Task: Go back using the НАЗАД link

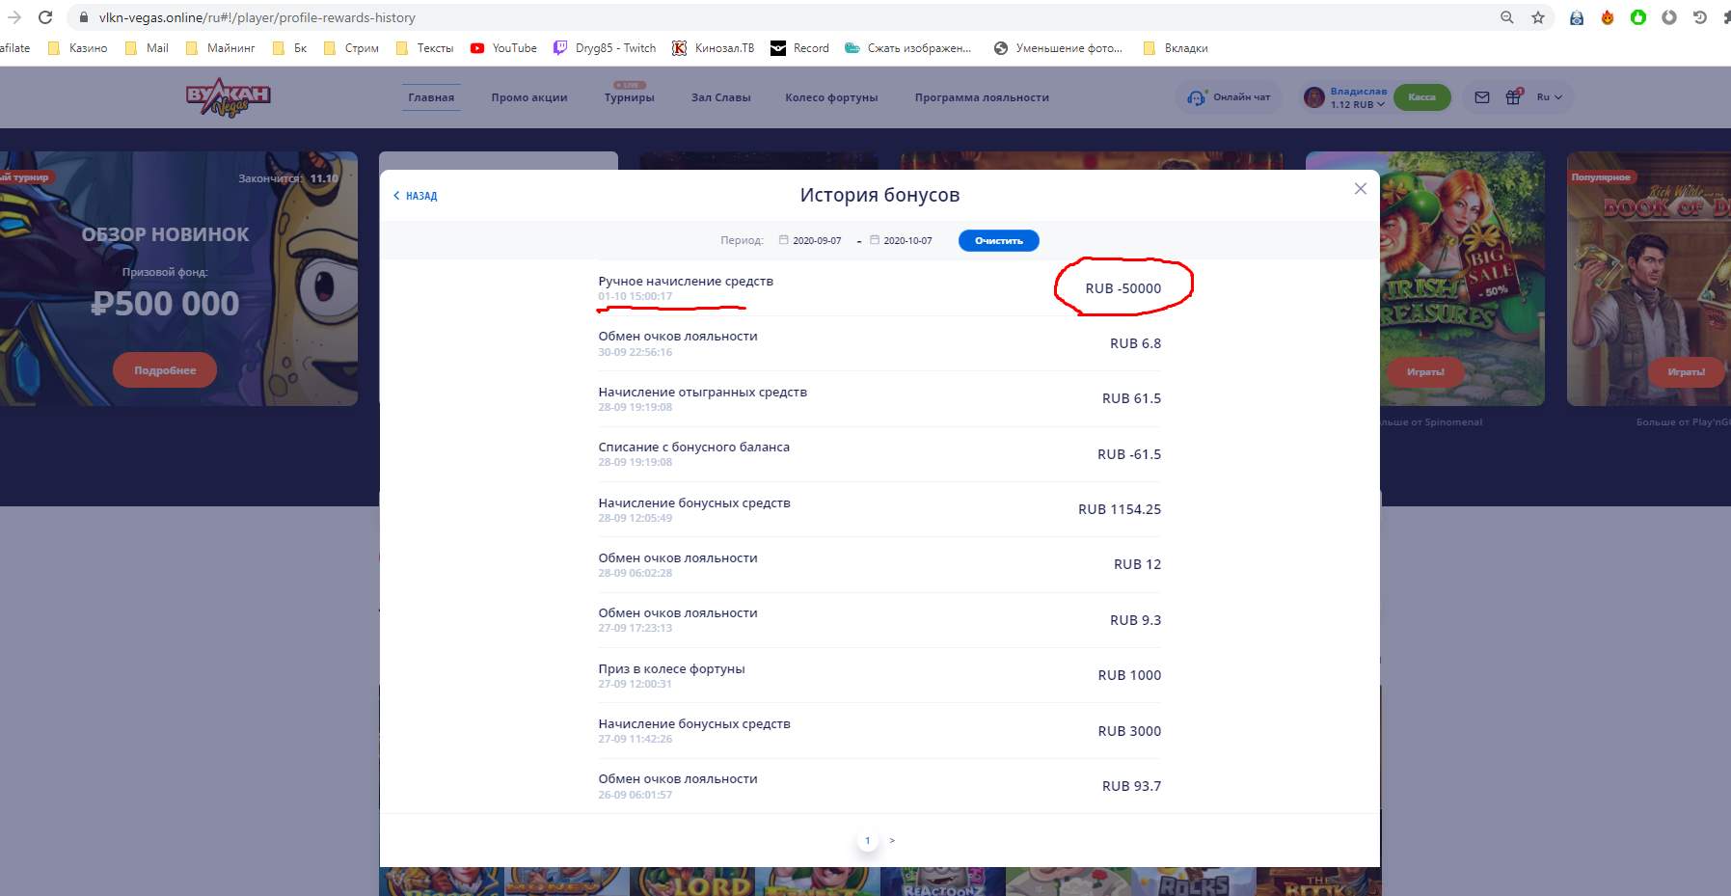Action: pos(416,196)
